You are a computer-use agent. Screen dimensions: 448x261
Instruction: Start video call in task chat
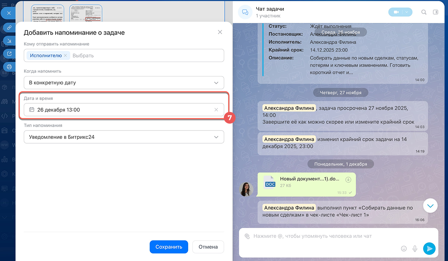pos(396,12)
